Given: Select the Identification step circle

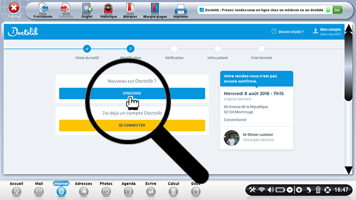Looking at the screenshot, I should pos(130,49).
